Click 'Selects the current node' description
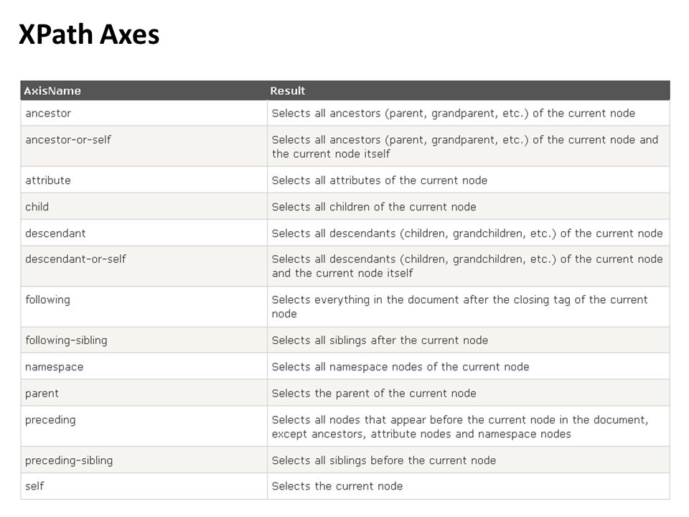The width and height of the screenshot is (689, 517). [x=337, y=486]
